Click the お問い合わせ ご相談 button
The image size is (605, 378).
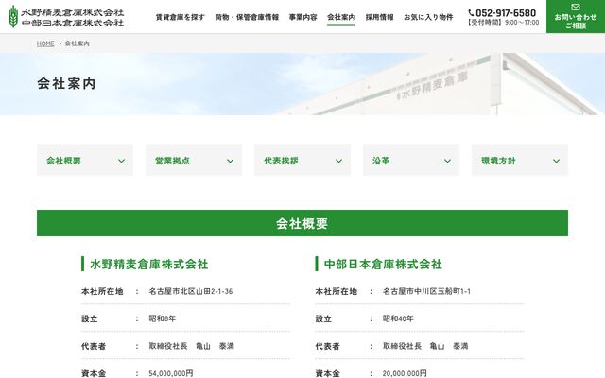[x=576, y=17]
